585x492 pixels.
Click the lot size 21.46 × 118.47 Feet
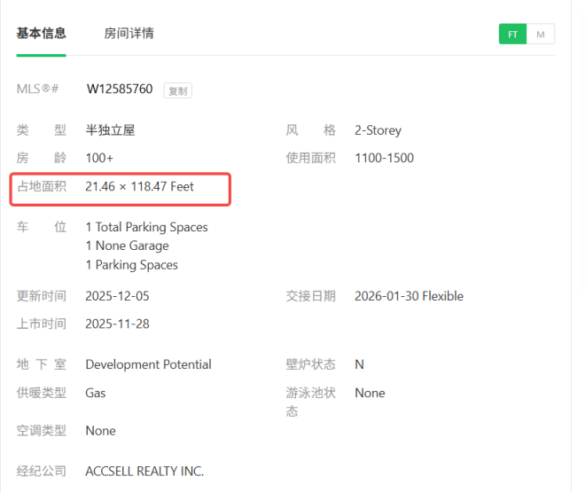[x=139, y=186]
